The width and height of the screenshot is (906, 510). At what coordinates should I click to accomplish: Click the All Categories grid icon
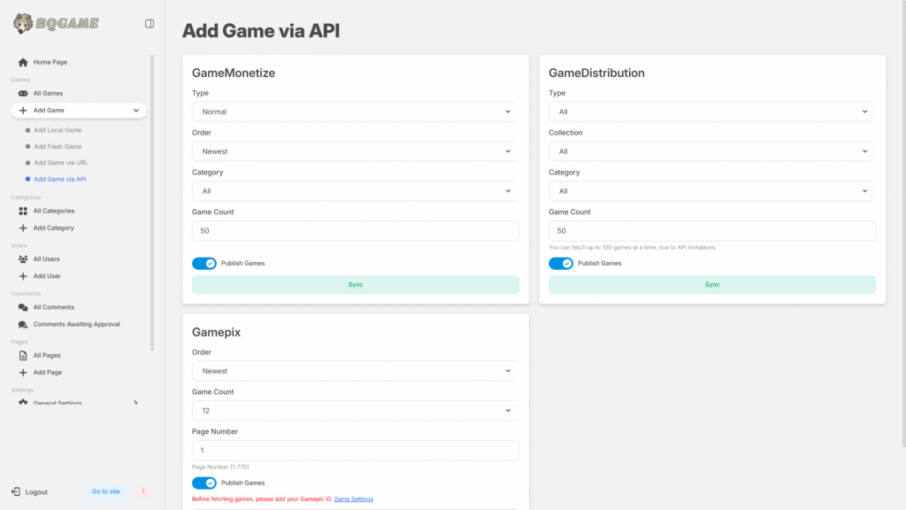tap(23, 211)
